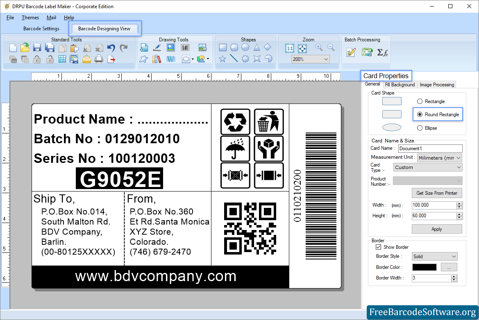Open an existing label file
The image size is (479, 320).
pyautogui.click(x=25, y=48)
